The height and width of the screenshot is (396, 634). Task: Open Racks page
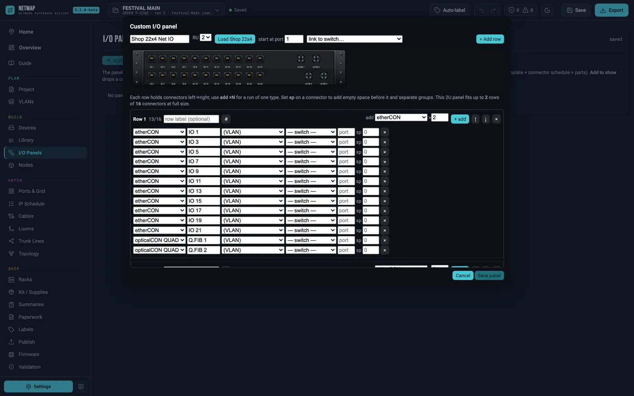coord(45,279)
